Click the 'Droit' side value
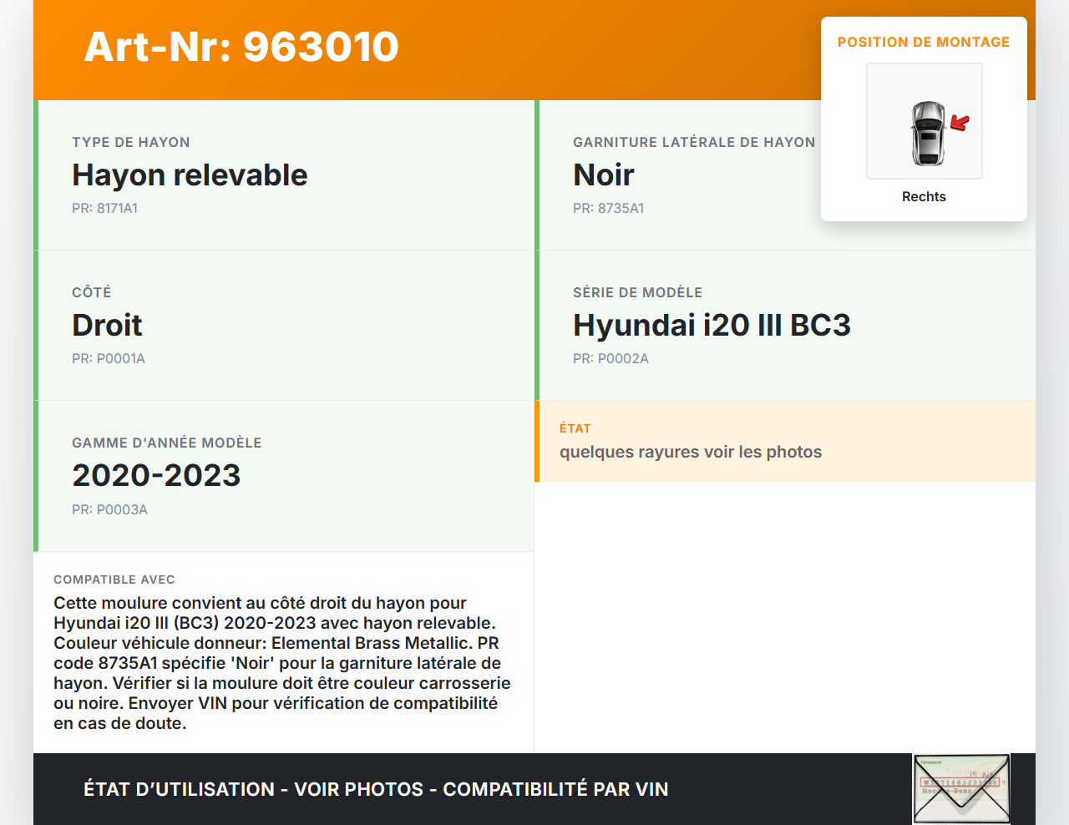Screen dimensions: 1069x825 coord(107,326)
